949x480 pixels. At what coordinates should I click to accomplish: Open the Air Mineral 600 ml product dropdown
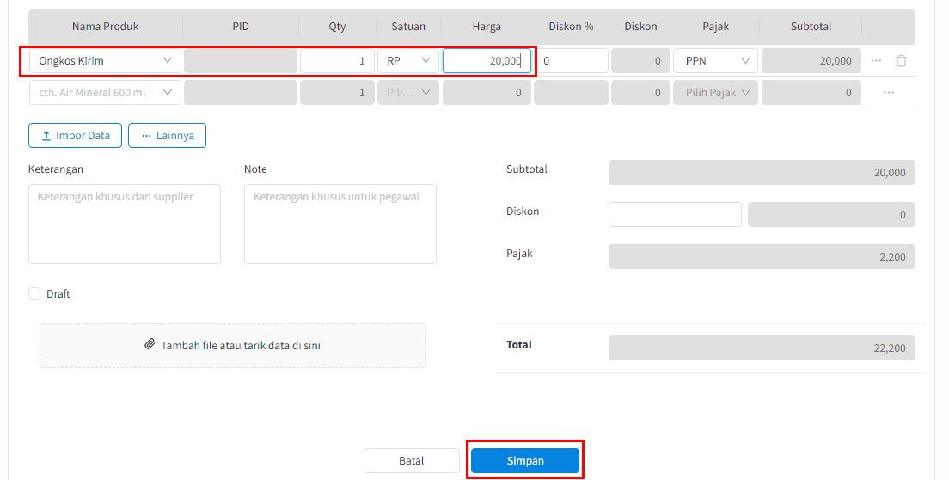(x=106, y=93)
